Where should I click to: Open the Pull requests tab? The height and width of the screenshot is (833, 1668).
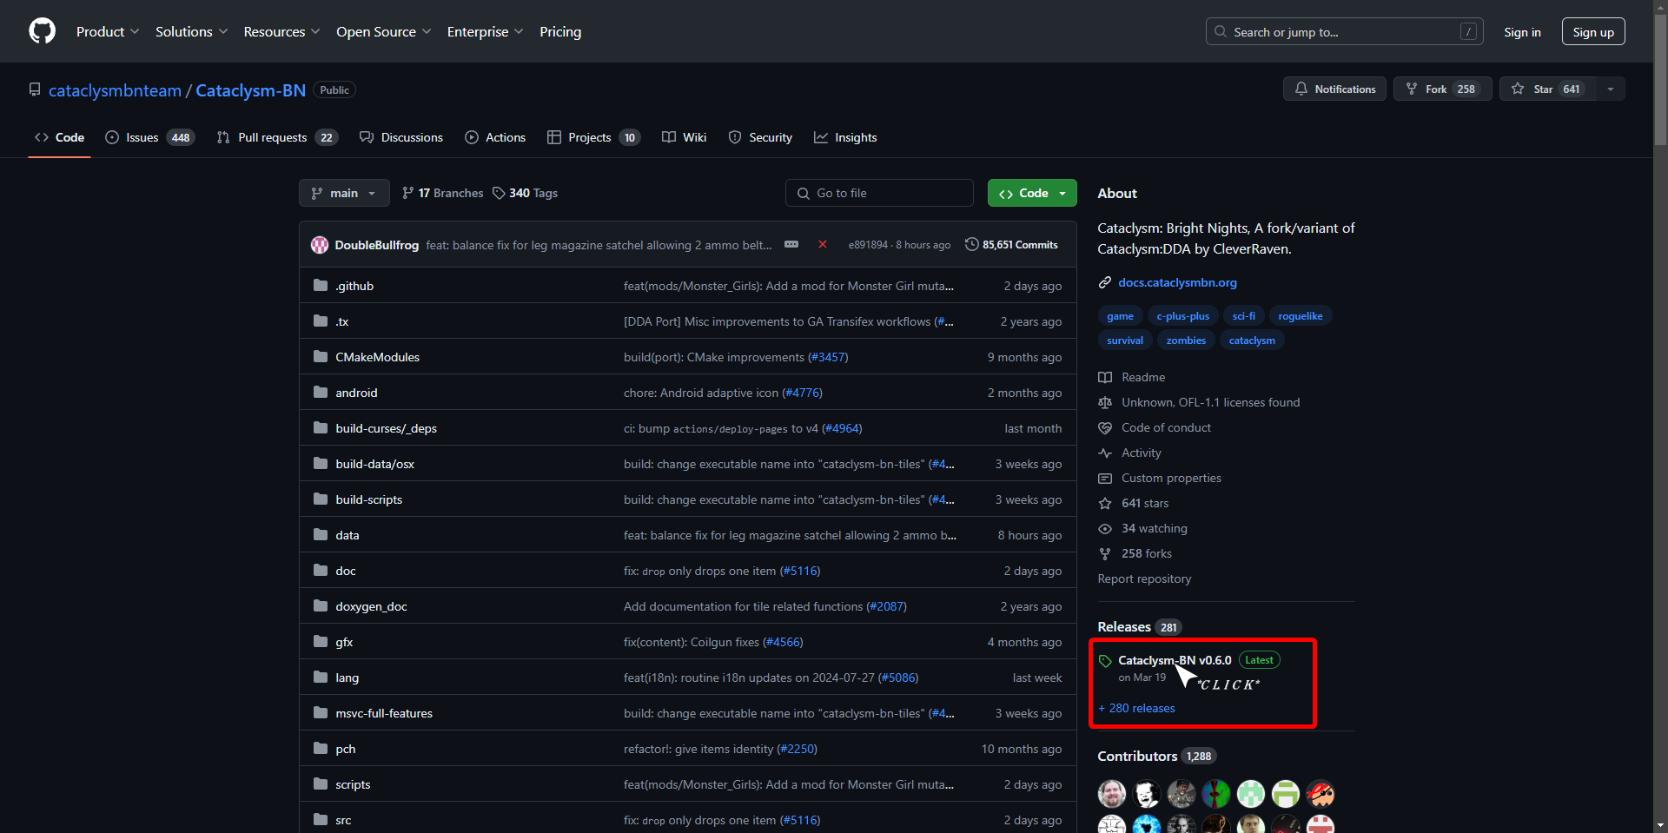277,137
